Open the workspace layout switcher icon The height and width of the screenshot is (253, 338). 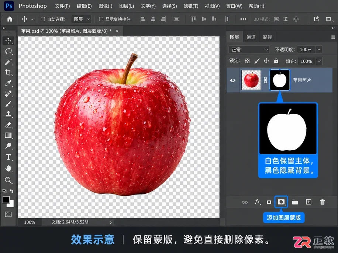(329, 19)
